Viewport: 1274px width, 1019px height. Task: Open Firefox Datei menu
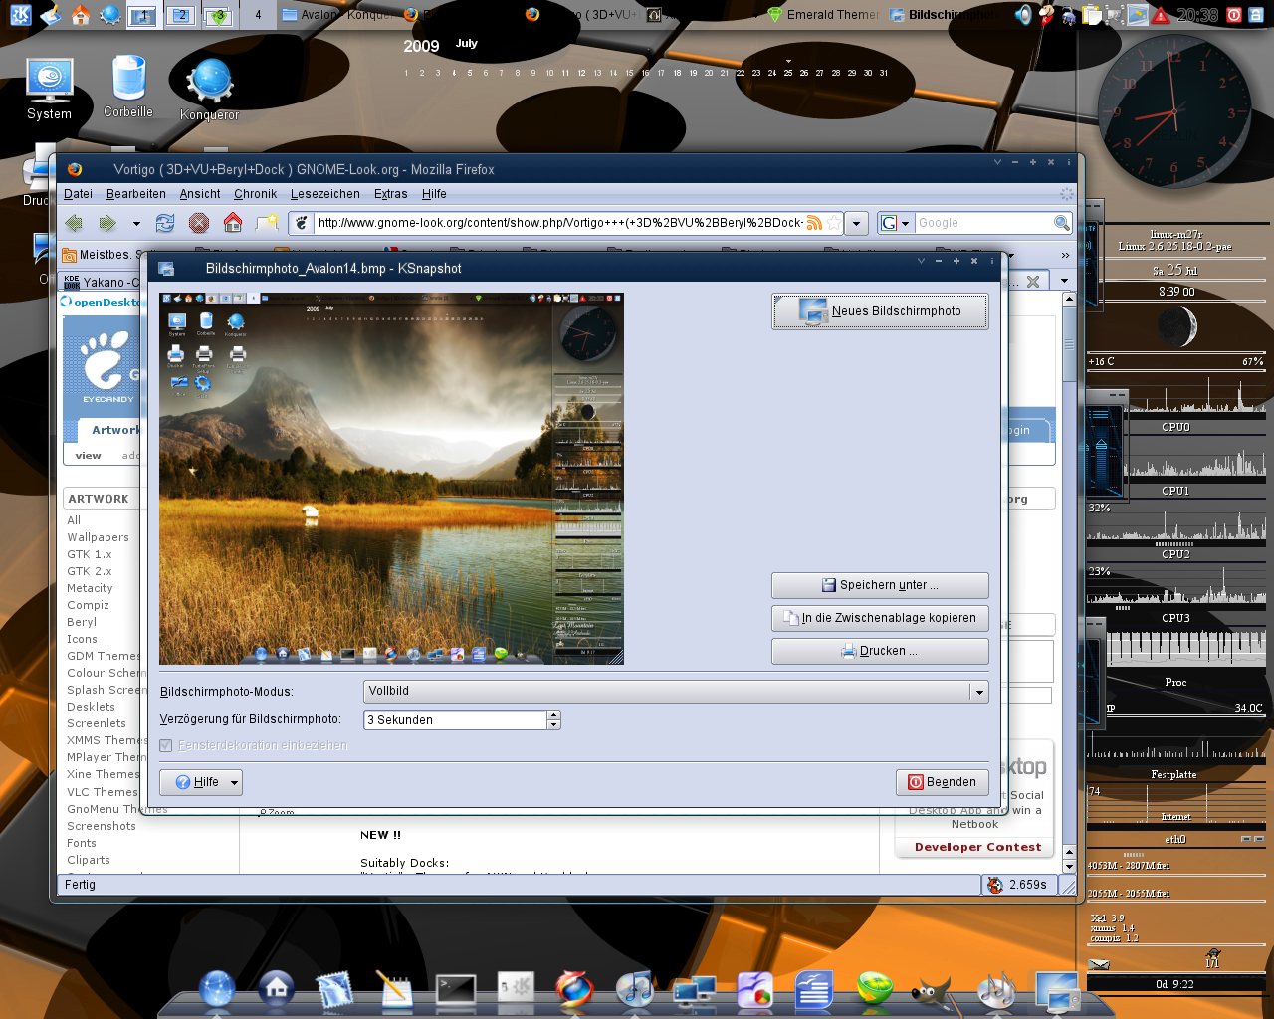(x=78, y=194)
